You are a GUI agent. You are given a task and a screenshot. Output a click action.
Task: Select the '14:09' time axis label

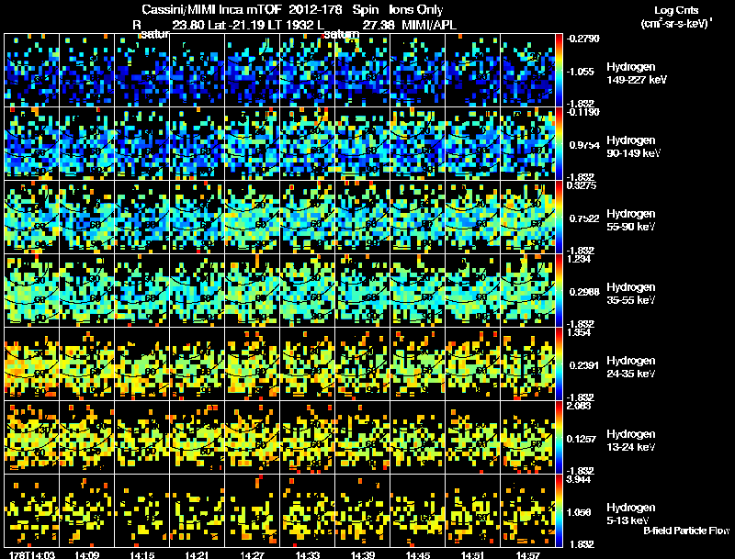tap(86, 554)
